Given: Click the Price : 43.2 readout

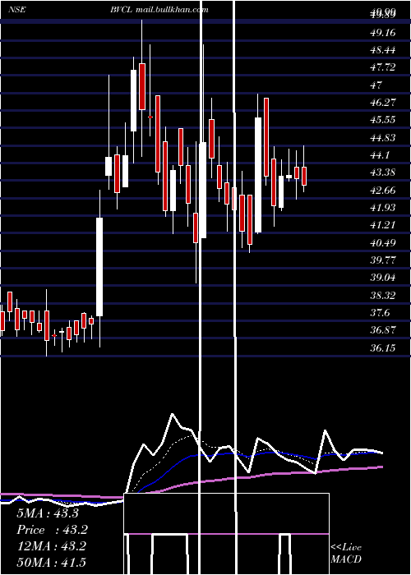Looking at the screenshot, I should [53, 530].
